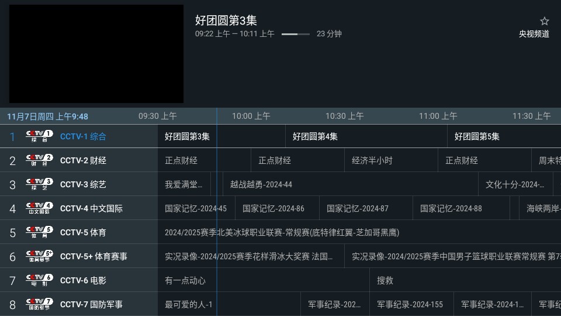Click the CCTV-3 综艺 channel logo
The width and height of the screenshot is (561, 316).
click(39, 184)
